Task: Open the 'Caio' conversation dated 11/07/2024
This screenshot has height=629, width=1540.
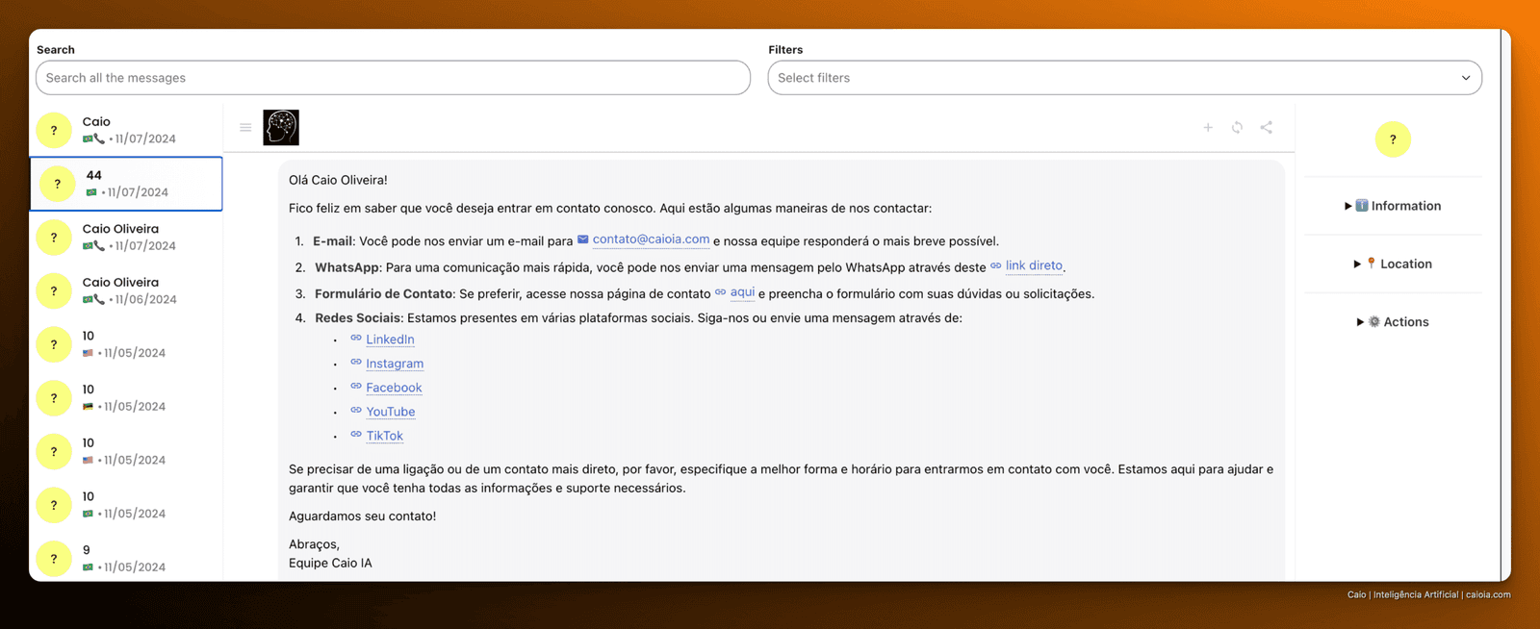Action: pyautogui.click(x=126, y=130)
